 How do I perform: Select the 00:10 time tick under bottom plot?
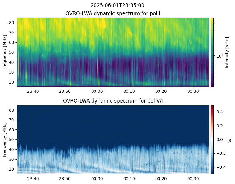tap(129, 179)
